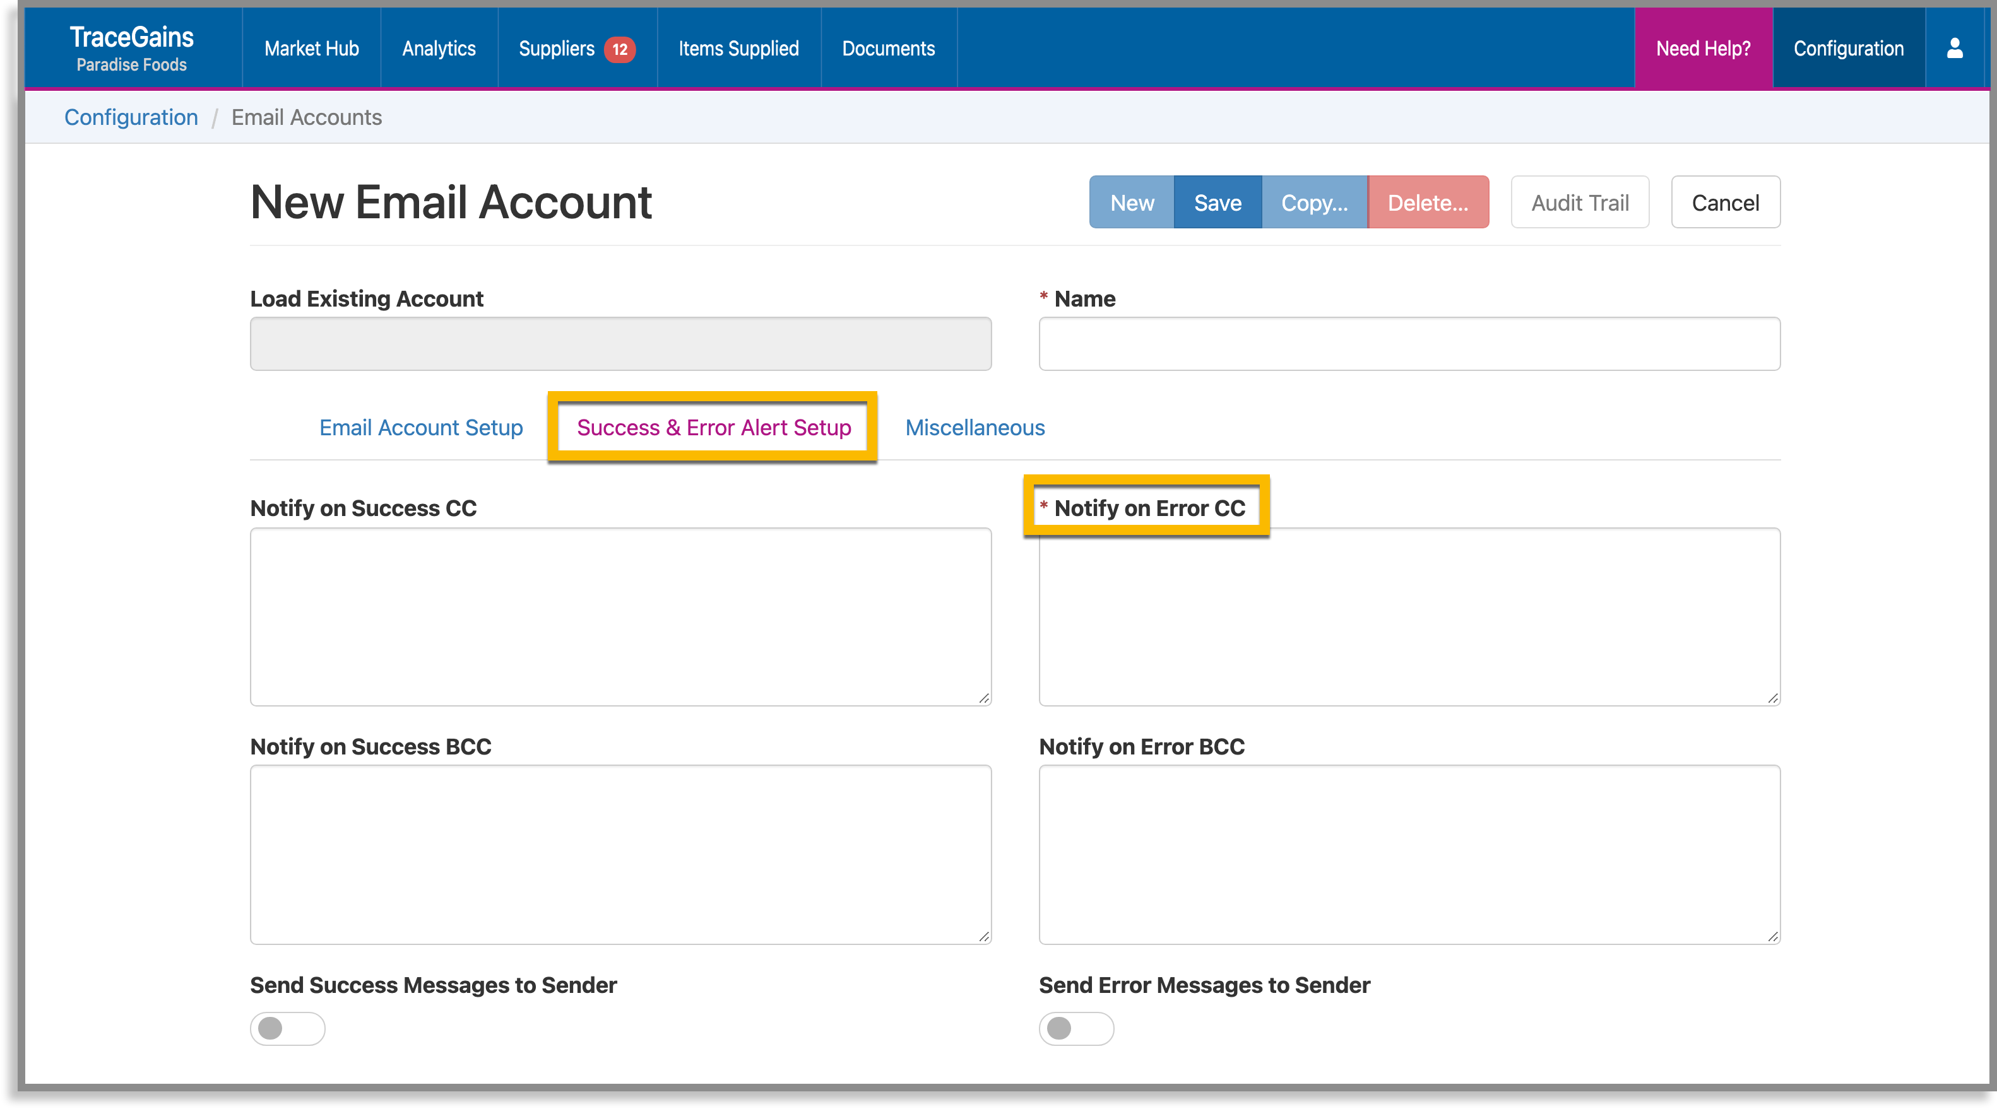Toggle Send Success Messages to Sender
This screenshot has width=1997, height=1109.
click(287, 1028)
